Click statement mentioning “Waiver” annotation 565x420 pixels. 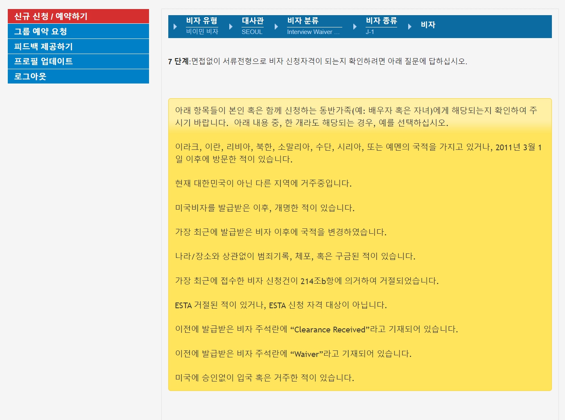293,354
